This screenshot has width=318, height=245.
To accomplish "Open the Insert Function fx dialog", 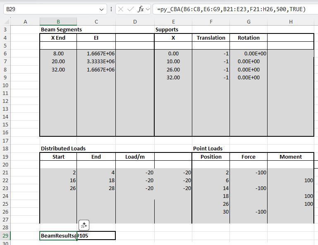I will [141, 9].
